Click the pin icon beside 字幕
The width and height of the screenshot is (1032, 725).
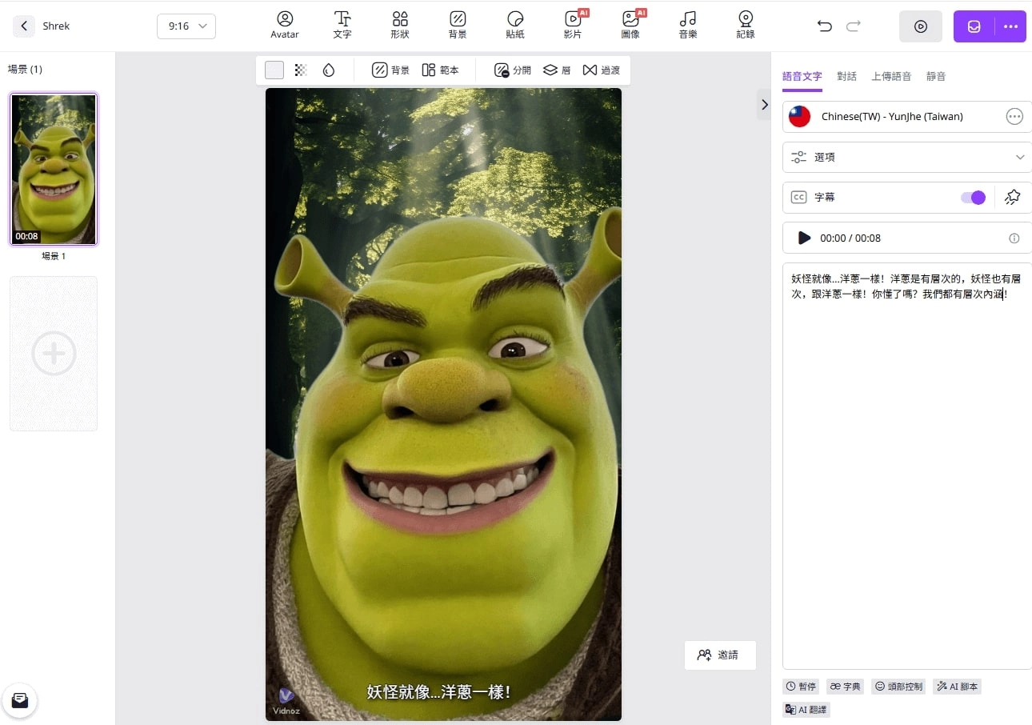tap(1013, 197)
